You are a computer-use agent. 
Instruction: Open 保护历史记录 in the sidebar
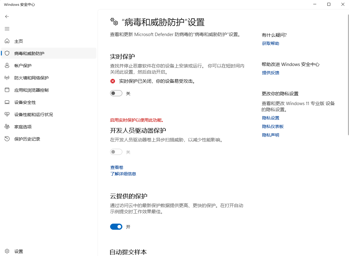point(27,139)
